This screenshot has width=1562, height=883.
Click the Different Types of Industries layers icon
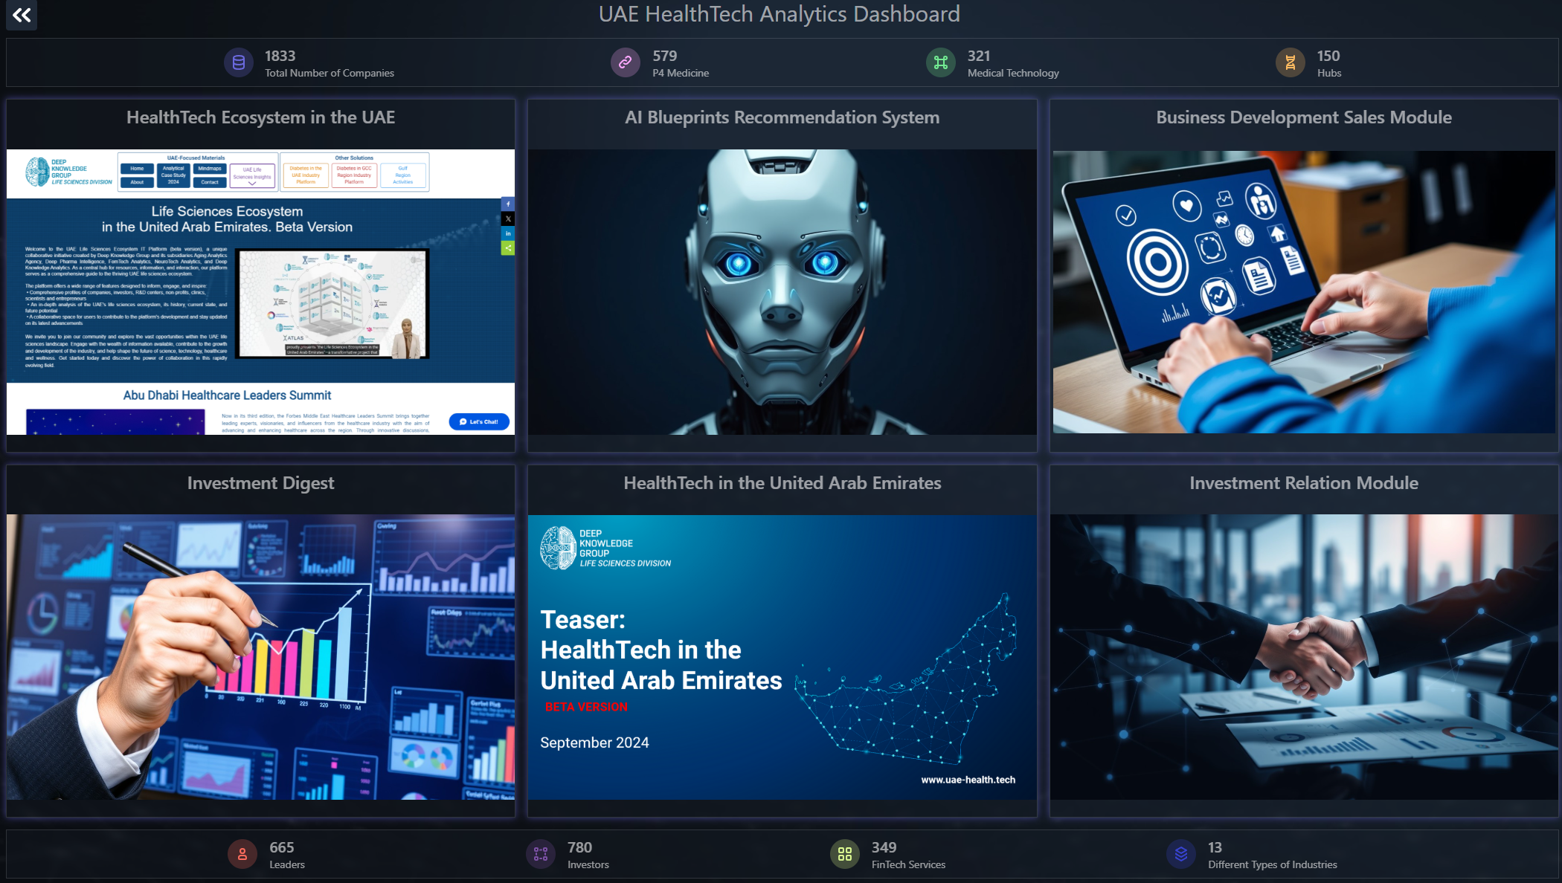click(x=1181, y=855)
